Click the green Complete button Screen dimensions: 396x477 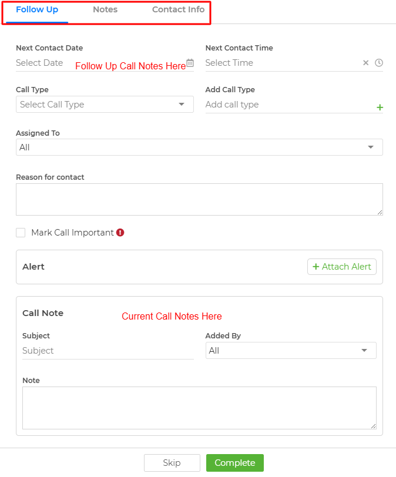235,463
